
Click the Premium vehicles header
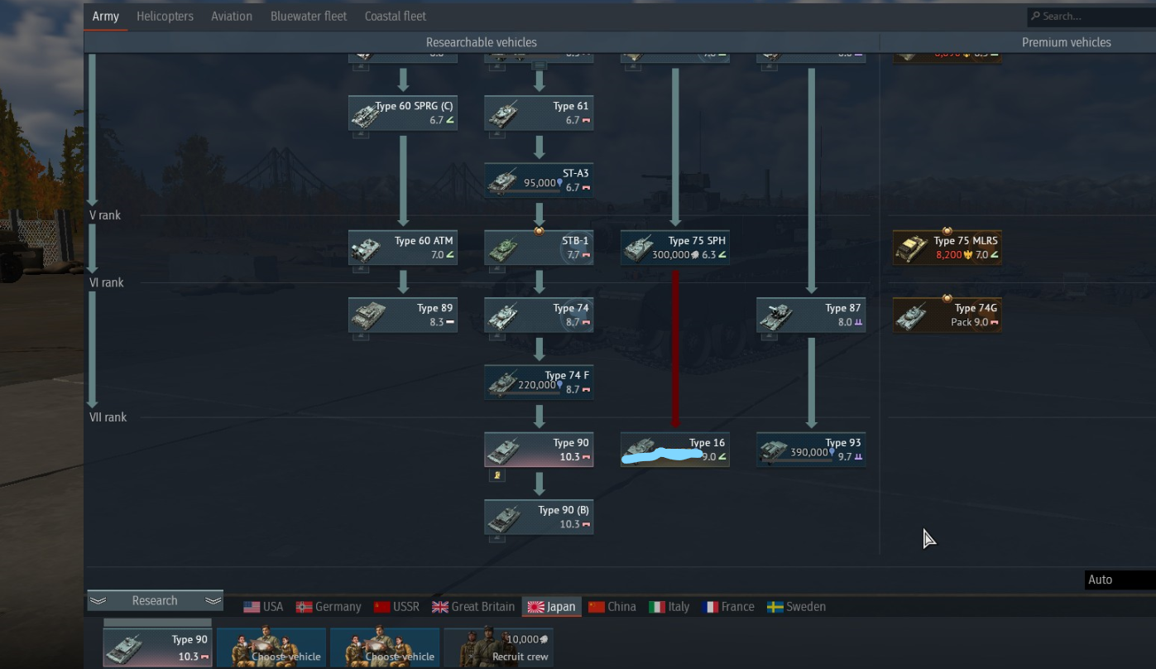tap(1067, 42)
